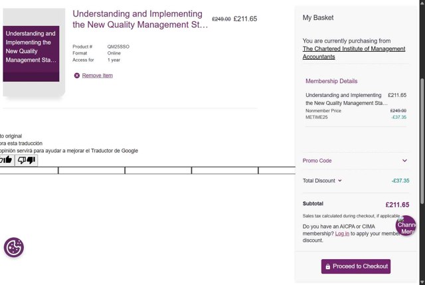Click the Remove Item X icon
The image size is (425, 285).
pos(77,75)
